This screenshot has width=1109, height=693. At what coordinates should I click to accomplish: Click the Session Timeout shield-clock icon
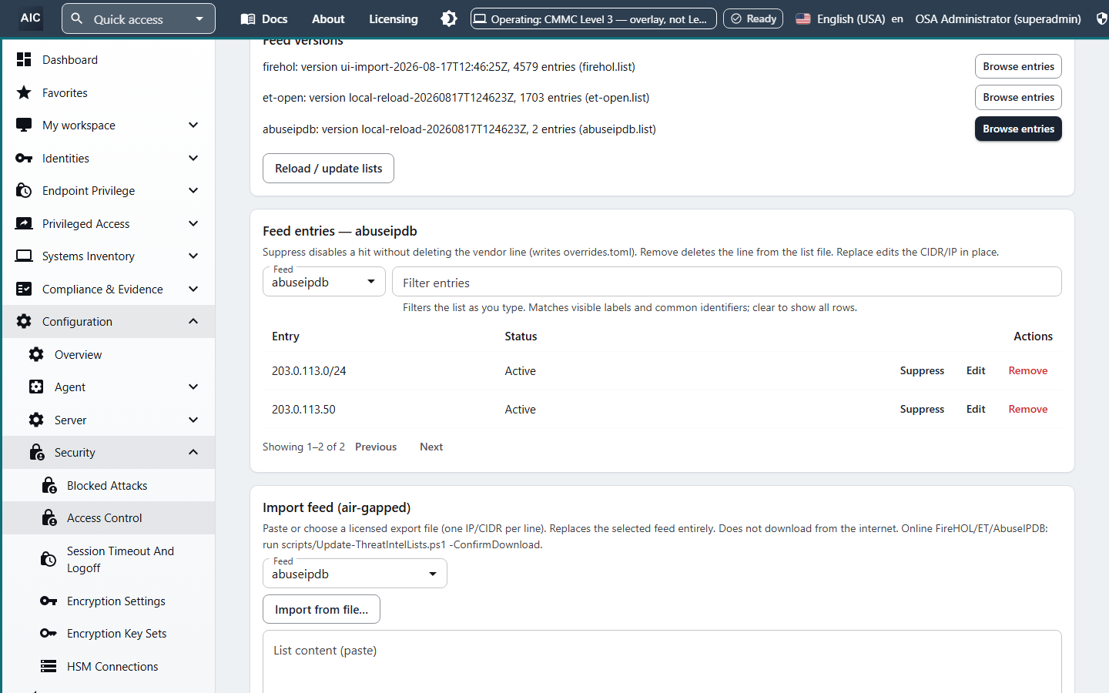[48, 559]
